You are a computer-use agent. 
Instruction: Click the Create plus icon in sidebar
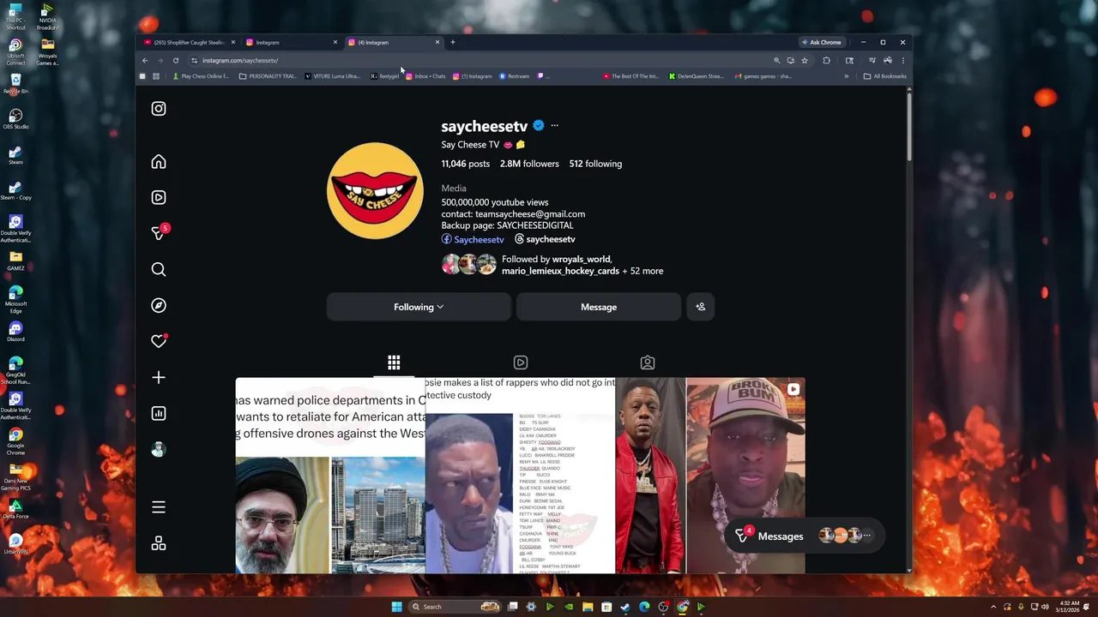159,377
